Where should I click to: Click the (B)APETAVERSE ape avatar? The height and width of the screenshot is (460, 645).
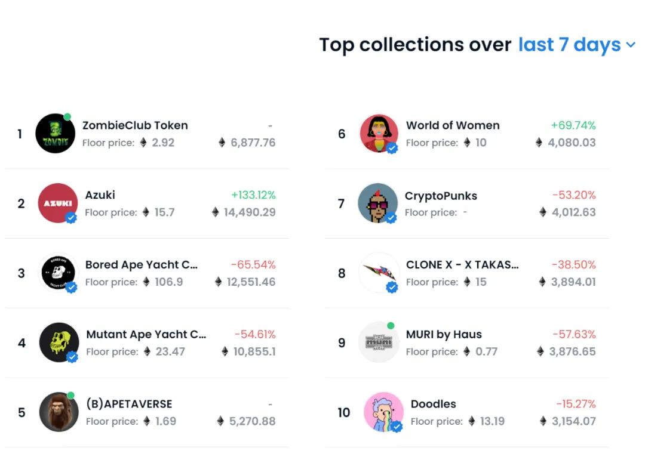59,412
